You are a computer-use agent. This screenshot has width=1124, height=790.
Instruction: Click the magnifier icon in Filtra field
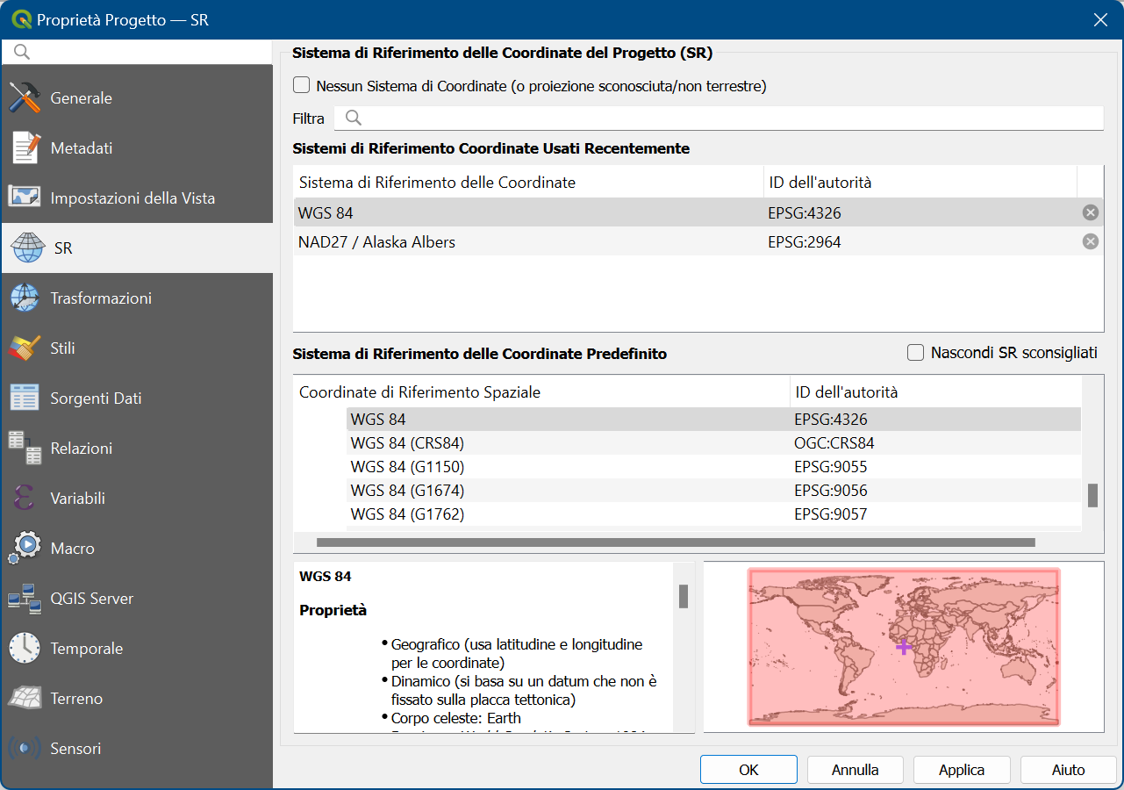pos(354,118)
